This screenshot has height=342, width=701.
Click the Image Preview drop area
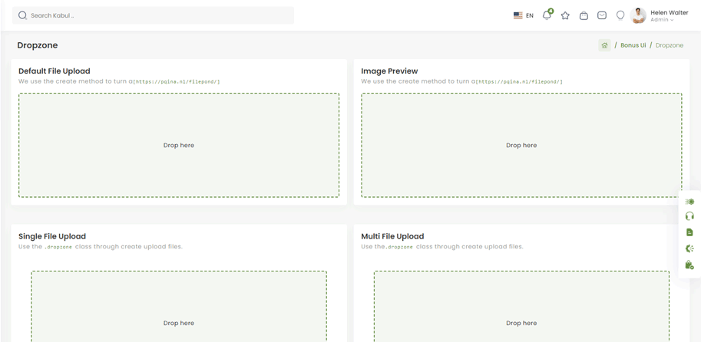coord(521,145)
